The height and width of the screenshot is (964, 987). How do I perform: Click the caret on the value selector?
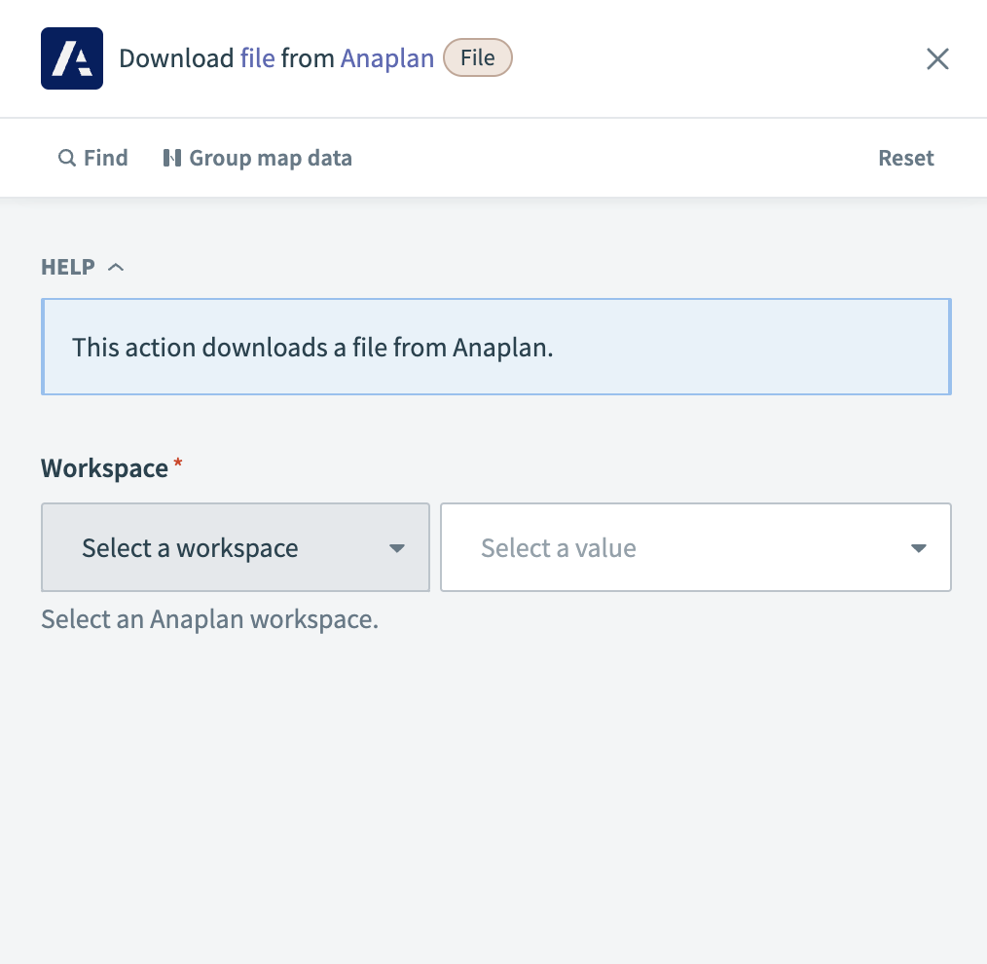point(918,547)
